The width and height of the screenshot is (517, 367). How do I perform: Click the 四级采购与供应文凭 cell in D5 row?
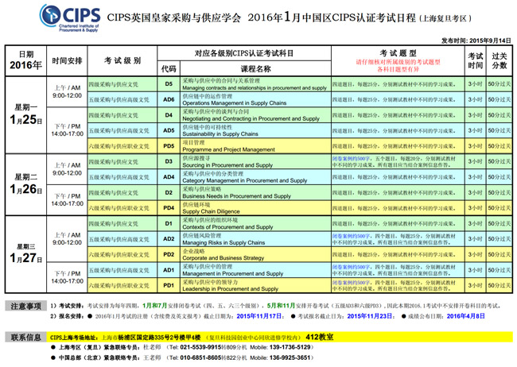point(122,84)
